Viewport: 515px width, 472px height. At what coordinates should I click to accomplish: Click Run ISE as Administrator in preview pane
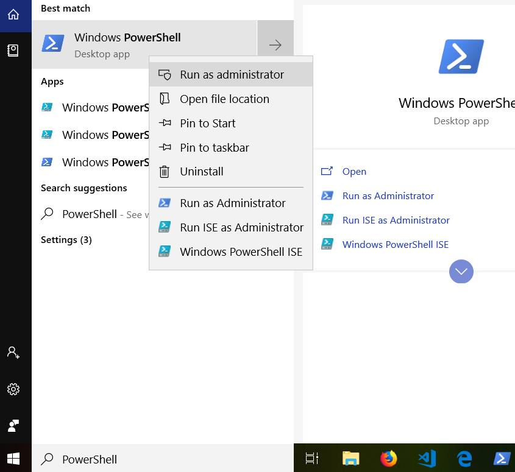396,220
